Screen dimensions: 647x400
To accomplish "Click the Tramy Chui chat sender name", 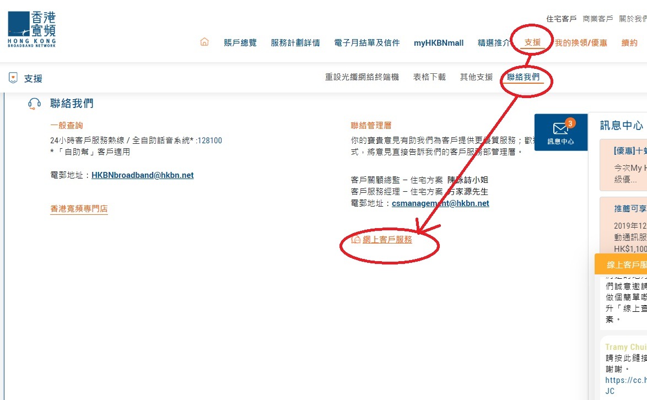I will click(x=626, y=347).
